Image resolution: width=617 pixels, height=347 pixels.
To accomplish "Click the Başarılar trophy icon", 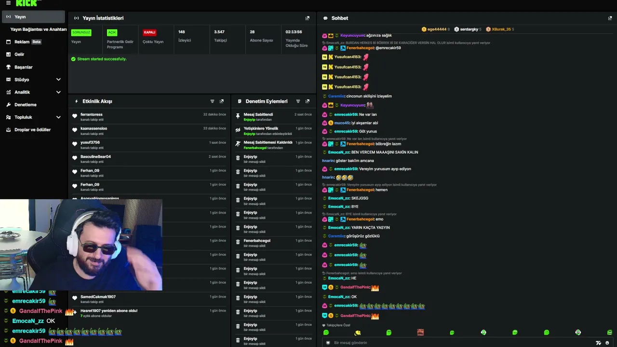I will (x=9, y=67).
